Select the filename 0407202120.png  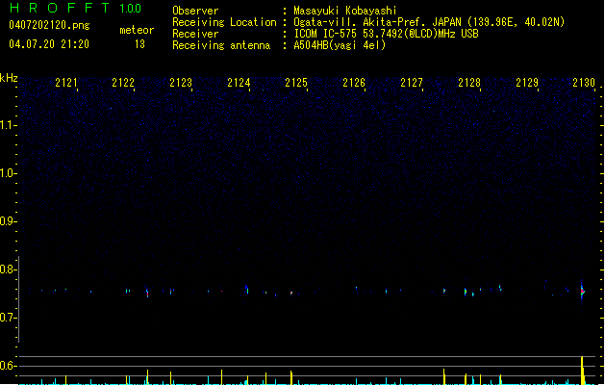[49, 25]
